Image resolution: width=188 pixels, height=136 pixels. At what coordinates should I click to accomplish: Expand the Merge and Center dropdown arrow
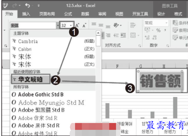[139, 35]
